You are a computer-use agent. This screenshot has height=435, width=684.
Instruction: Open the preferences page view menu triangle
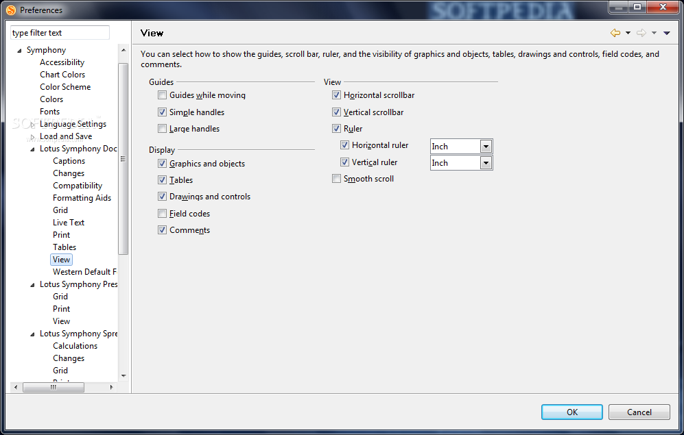point(667,33)
